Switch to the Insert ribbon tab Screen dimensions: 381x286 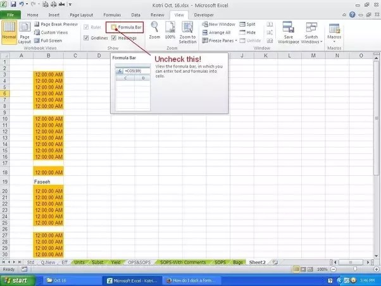(54, 15)
